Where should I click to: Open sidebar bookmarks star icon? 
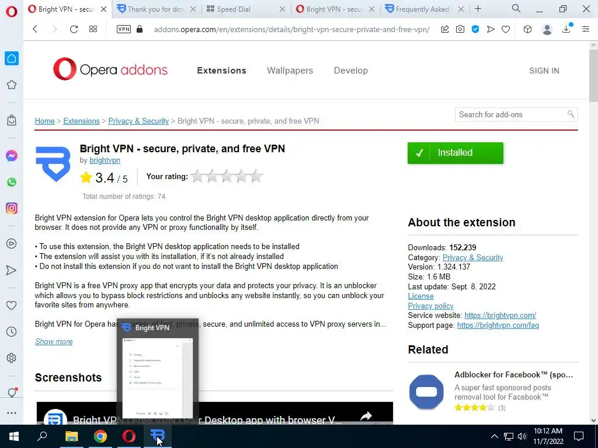click(12, 85)
